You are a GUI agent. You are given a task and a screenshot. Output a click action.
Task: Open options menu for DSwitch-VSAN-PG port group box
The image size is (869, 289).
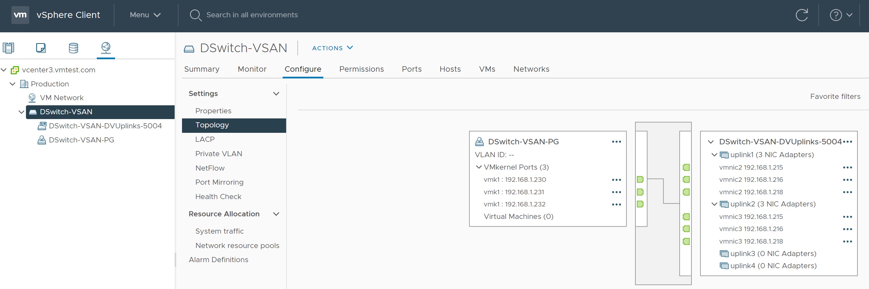[x=616, y=142]
